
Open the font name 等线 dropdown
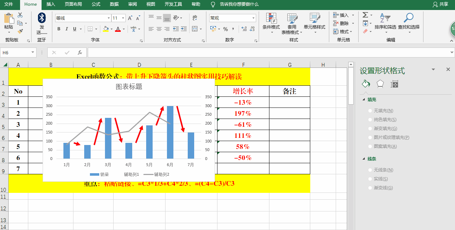[x=109, y=18]
